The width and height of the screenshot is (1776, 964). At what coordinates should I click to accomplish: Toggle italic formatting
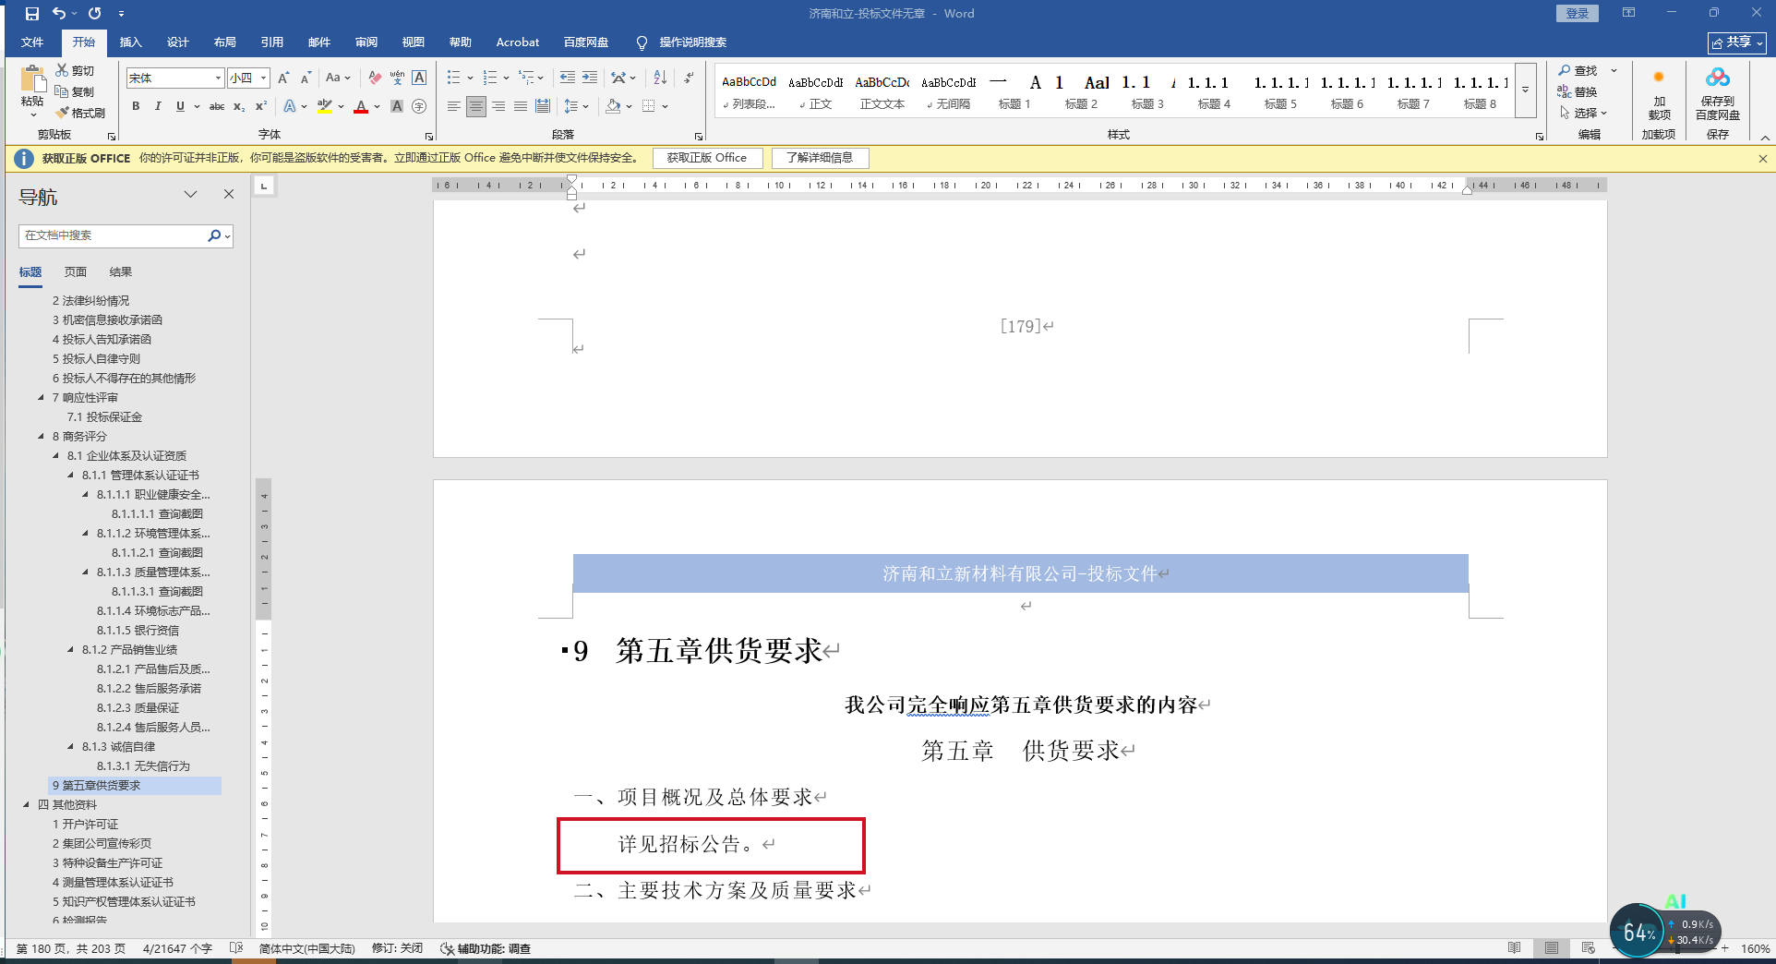158,106
